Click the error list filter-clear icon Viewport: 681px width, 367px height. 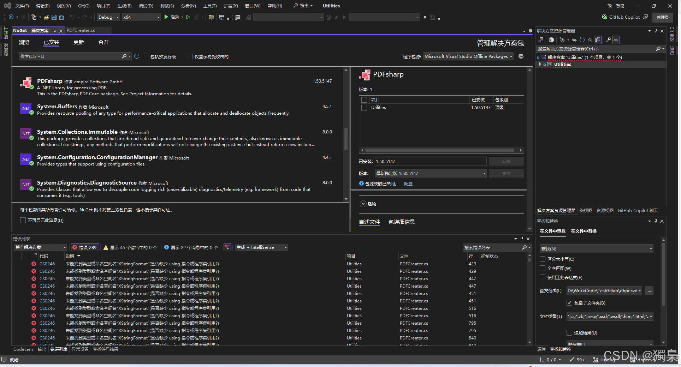point(227,247)
